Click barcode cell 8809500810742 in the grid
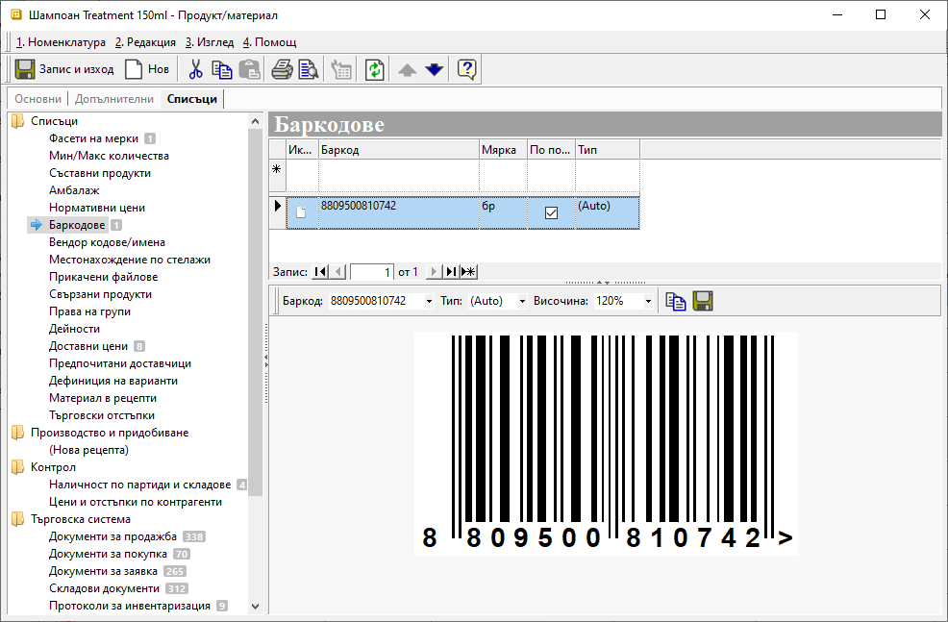This screenshot has height=622, width=948. (399, 212)
